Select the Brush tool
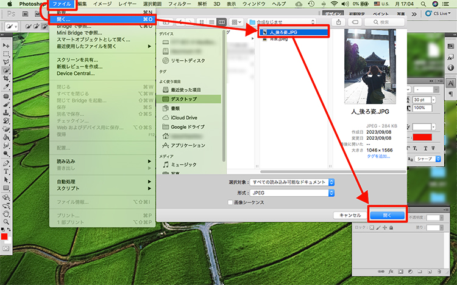 click(6, 104)
